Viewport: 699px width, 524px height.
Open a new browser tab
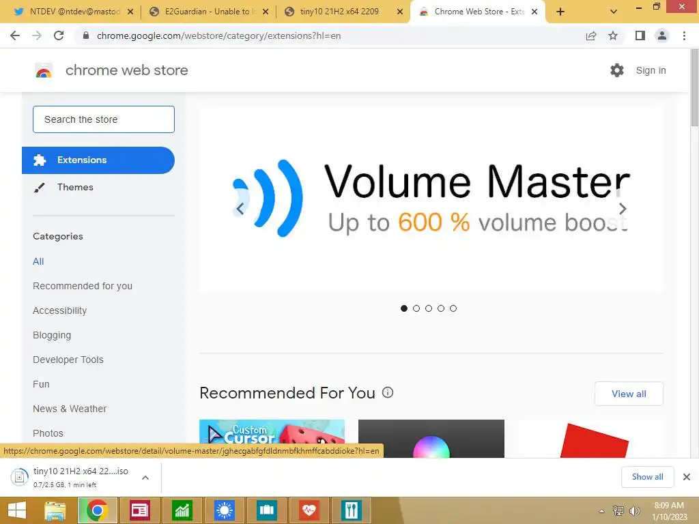560,12
